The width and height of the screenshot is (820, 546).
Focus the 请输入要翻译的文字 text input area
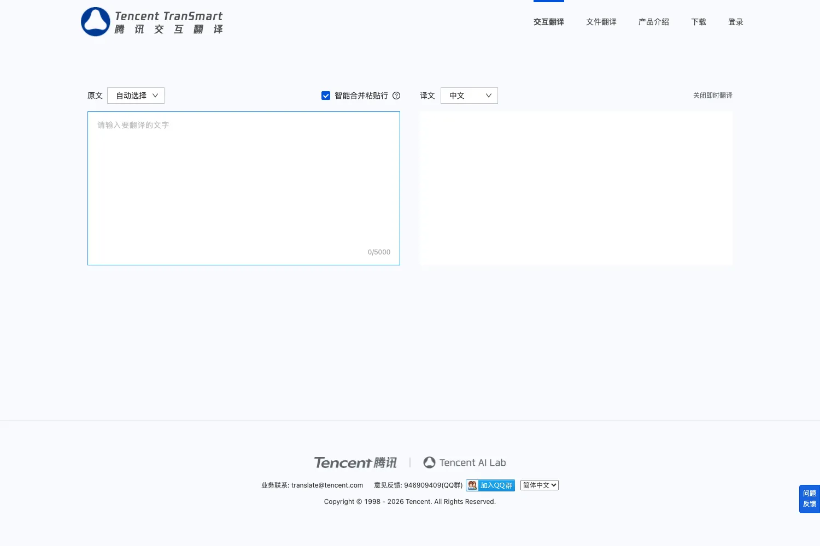244,188
